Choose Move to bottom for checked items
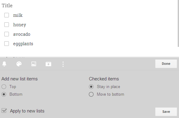 coord(91,94)
